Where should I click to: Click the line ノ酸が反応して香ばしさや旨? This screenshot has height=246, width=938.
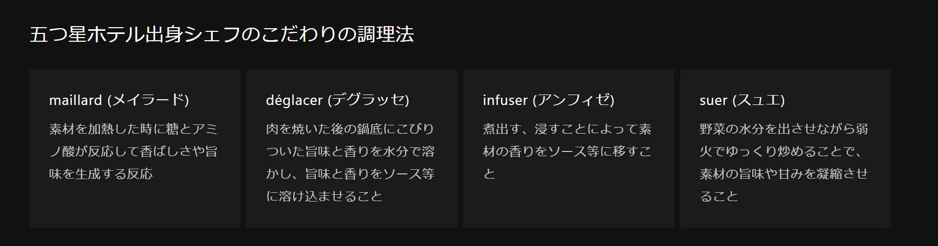[x=133, y=151]
